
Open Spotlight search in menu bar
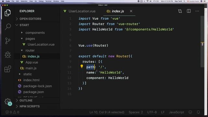pyautogui.click(x=184, y=1)
